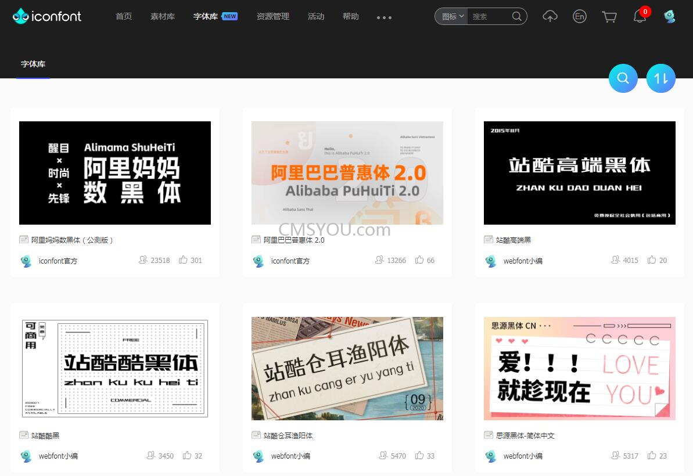This screenshot has width=693, height=476.
Task: Click user count 23518
Action: click(x=160, y=260)
